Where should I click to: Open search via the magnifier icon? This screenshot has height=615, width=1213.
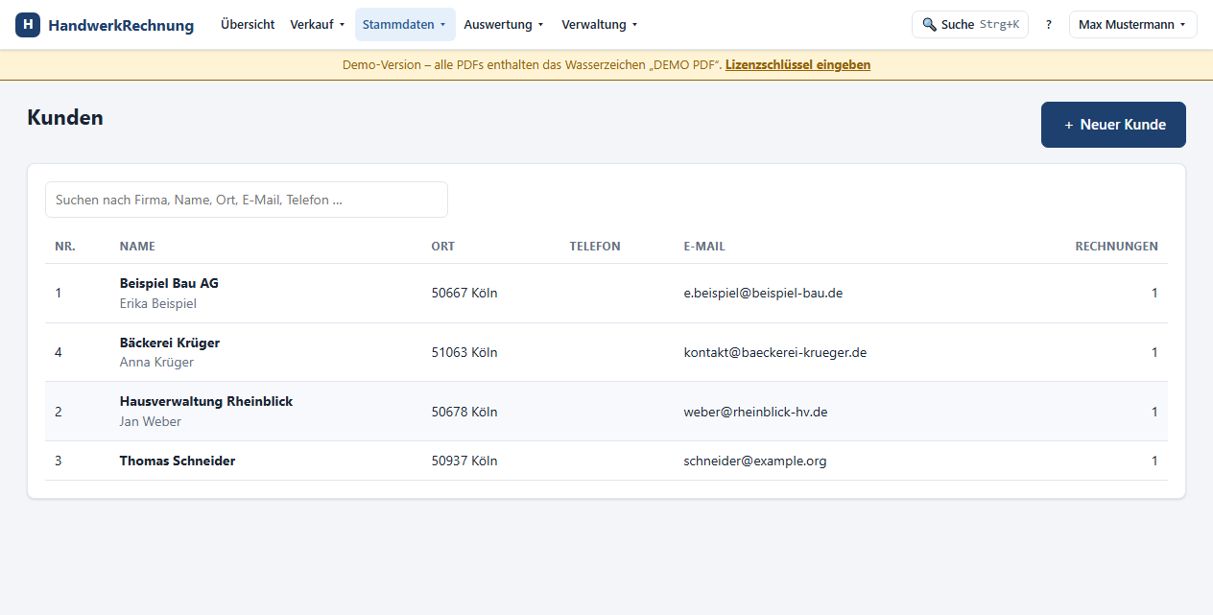pos(929,25)
